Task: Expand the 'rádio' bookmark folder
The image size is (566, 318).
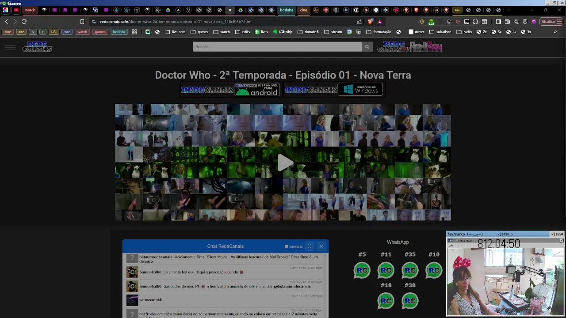Action: 464,32
